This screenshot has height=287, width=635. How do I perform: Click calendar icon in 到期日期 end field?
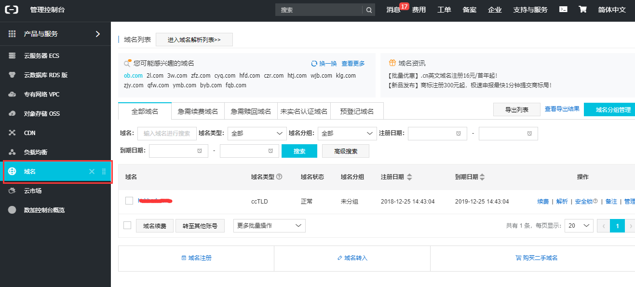[x=270, y=151]
